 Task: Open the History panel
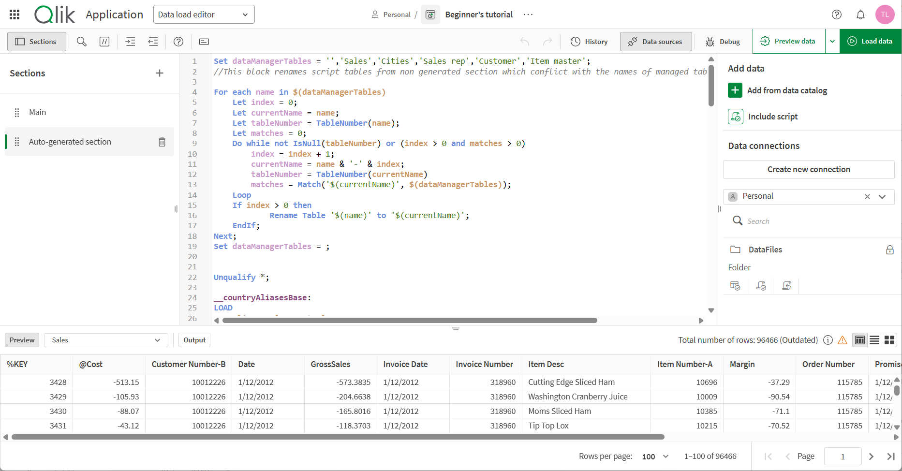coord(589,42)
